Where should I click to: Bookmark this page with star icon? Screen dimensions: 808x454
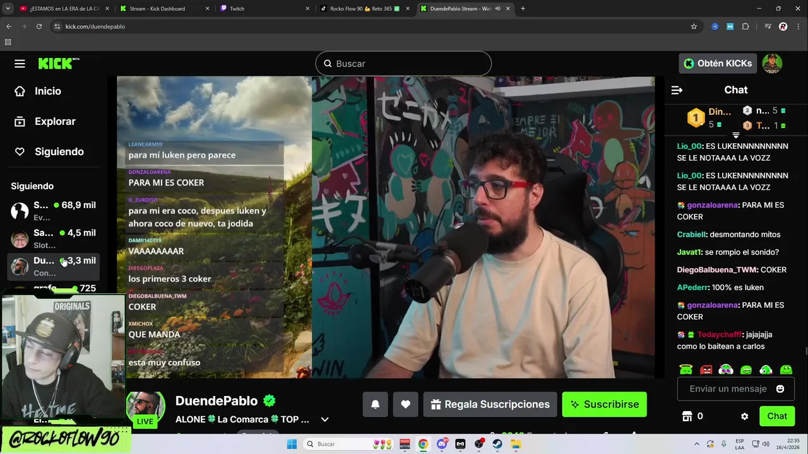[x=694, y=26]
